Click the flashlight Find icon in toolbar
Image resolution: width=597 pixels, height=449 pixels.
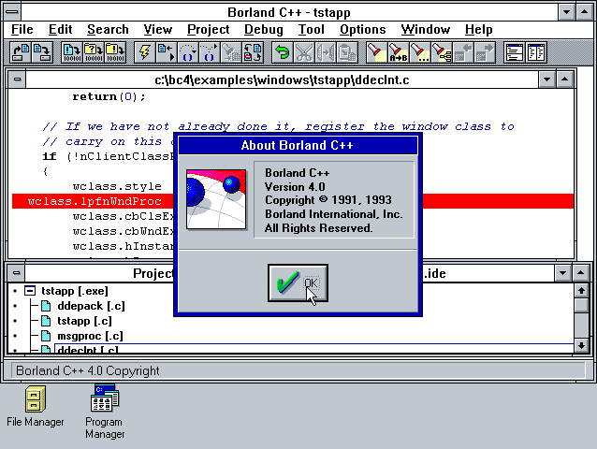(375, 51)
